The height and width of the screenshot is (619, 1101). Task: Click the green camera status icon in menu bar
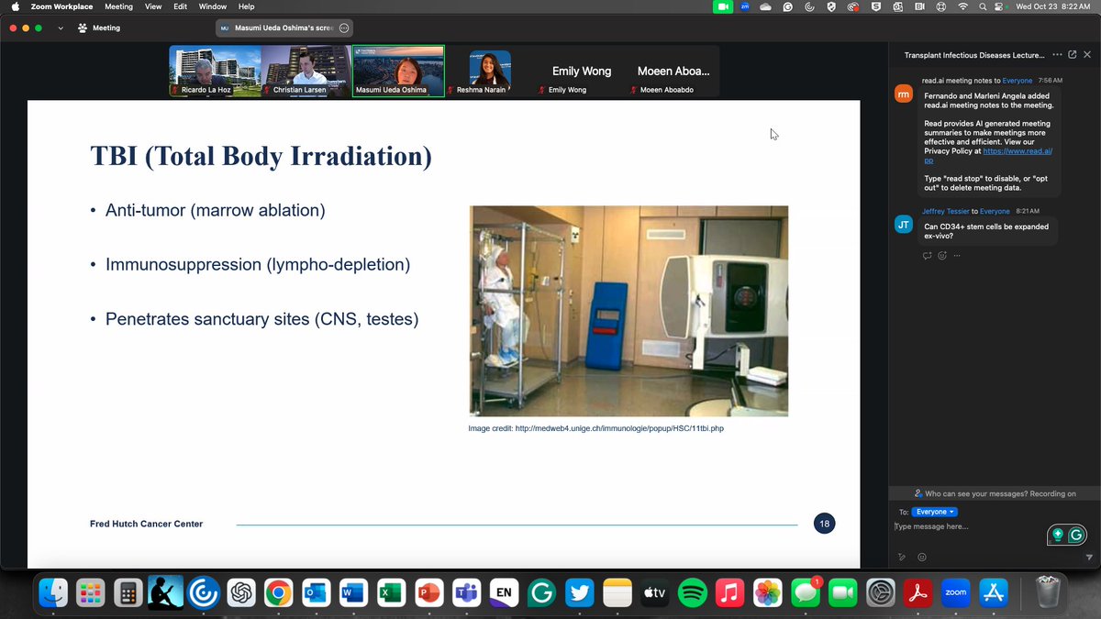(x=723, y=6)
